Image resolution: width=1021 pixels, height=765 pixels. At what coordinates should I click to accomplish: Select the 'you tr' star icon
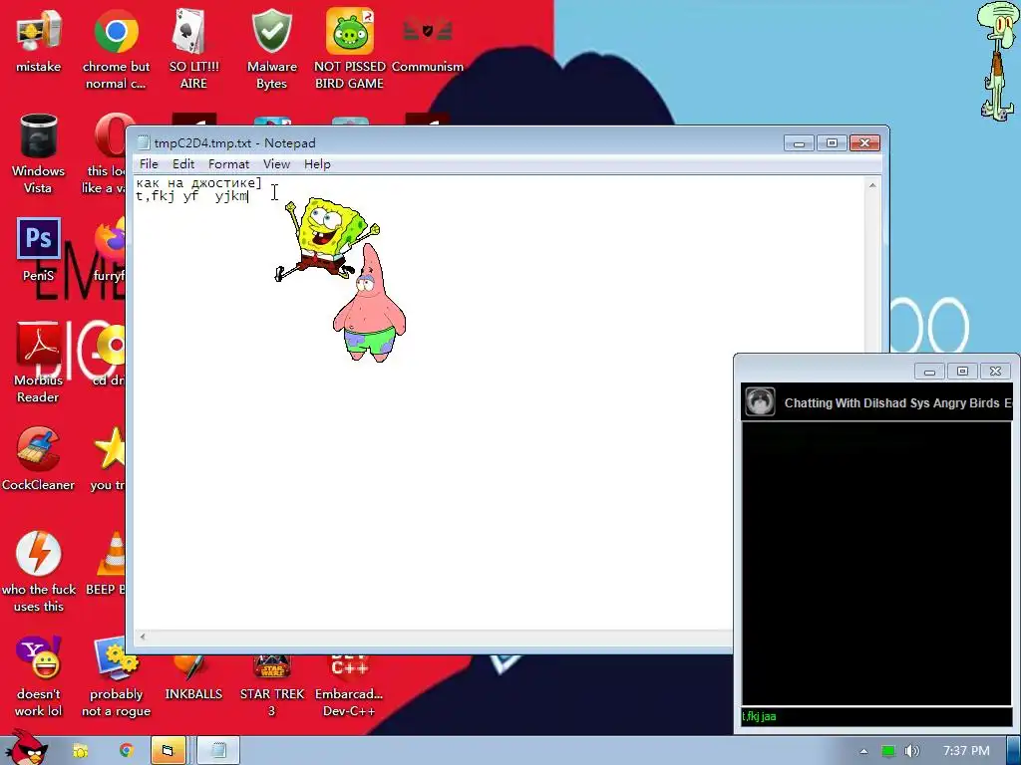pyautogui.click(x=108, y=459)
